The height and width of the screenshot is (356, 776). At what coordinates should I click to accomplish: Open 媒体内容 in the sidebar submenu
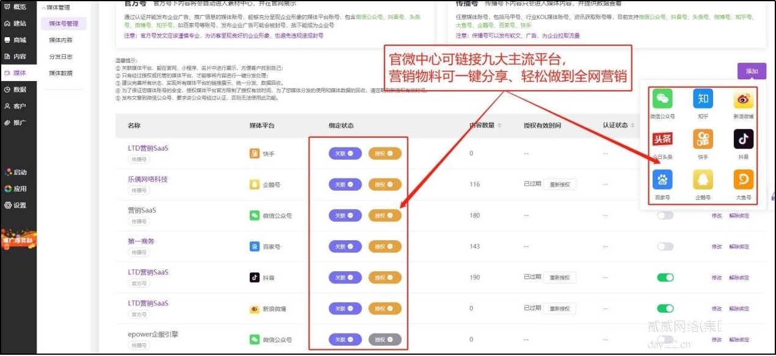[60, 40]
